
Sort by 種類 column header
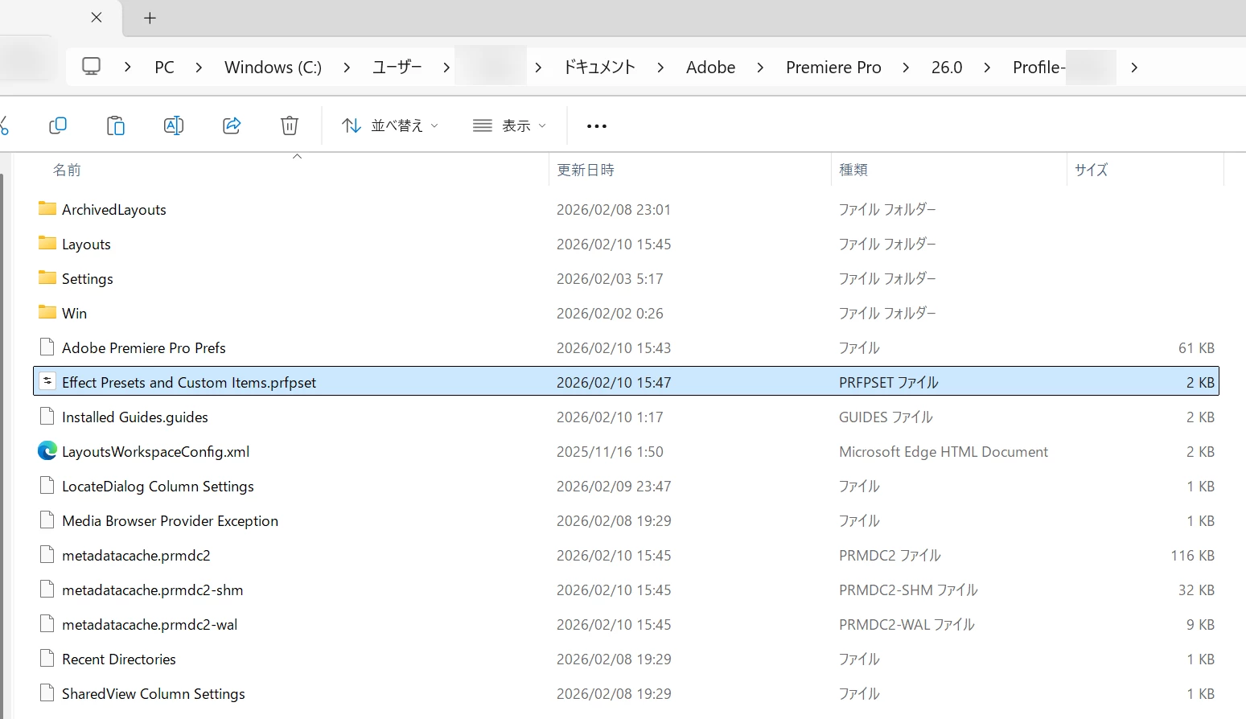coord(853,170)
